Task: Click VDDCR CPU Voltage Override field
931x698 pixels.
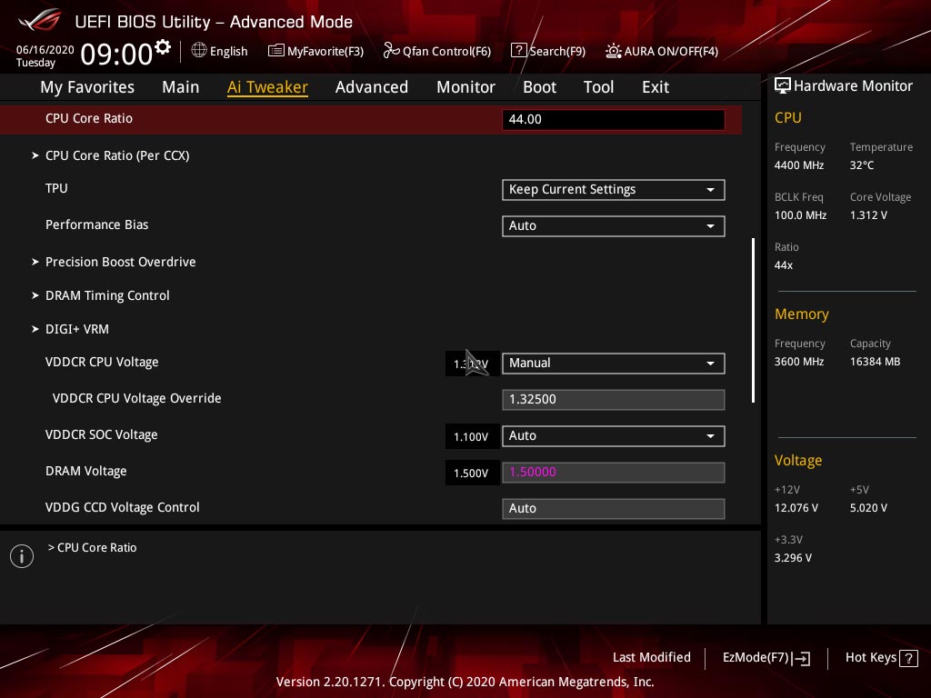Action: tap(614, 400)
